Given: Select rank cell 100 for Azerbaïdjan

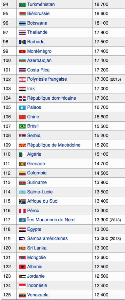Looking at the screenshot, I should point(9,61).
